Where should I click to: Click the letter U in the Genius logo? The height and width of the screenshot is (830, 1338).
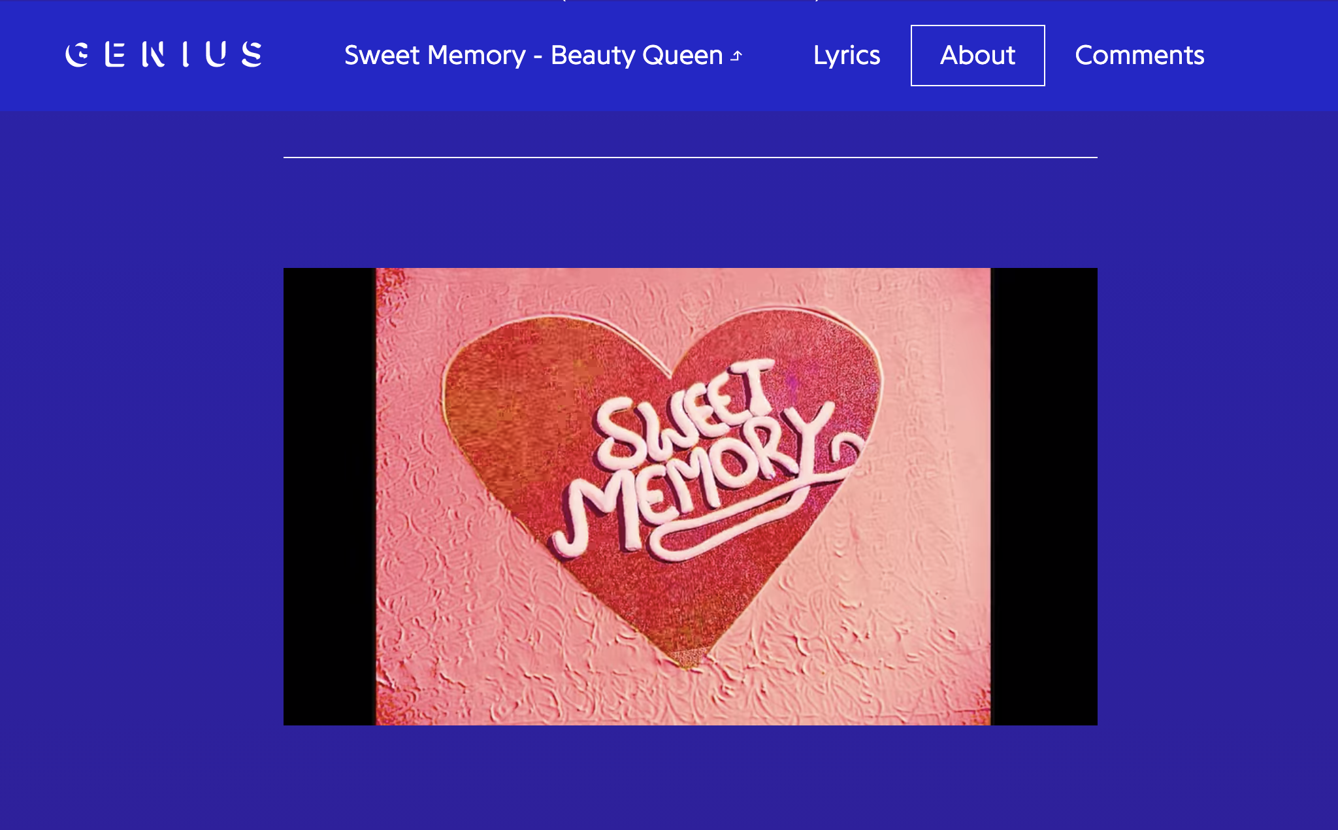point(216,54)
